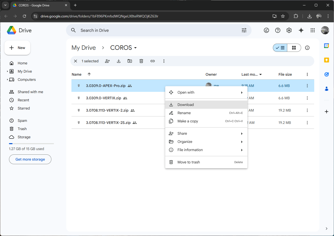The height and width of the screenshot is (236, 334).
Task: Click the storage usage progress bar
Action: pos(31,144)
